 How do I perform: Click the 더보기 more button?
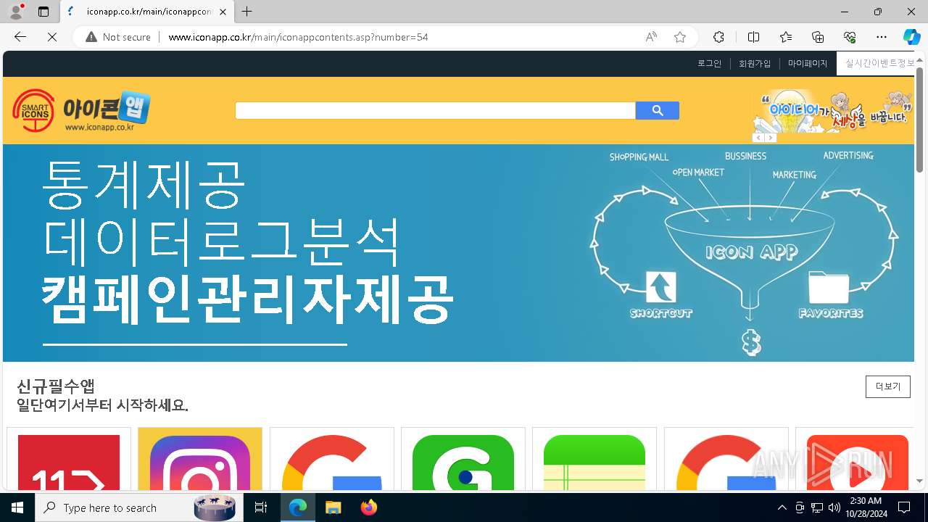coord(888,386)
